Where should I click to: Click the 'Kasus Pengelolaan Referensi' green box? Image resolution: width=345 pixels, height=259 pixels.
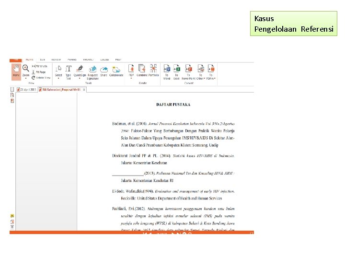pos(294,24)
